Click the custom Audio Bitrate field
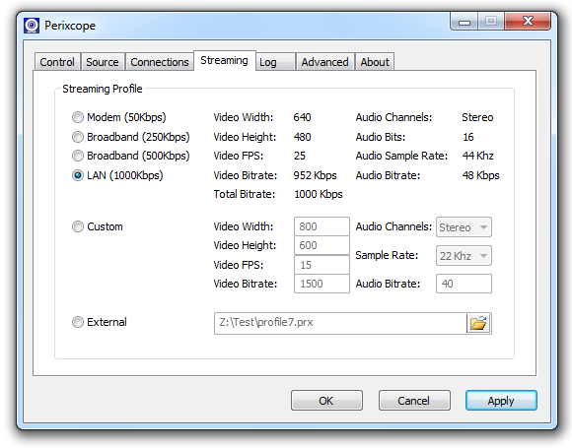 click(464, 284)
